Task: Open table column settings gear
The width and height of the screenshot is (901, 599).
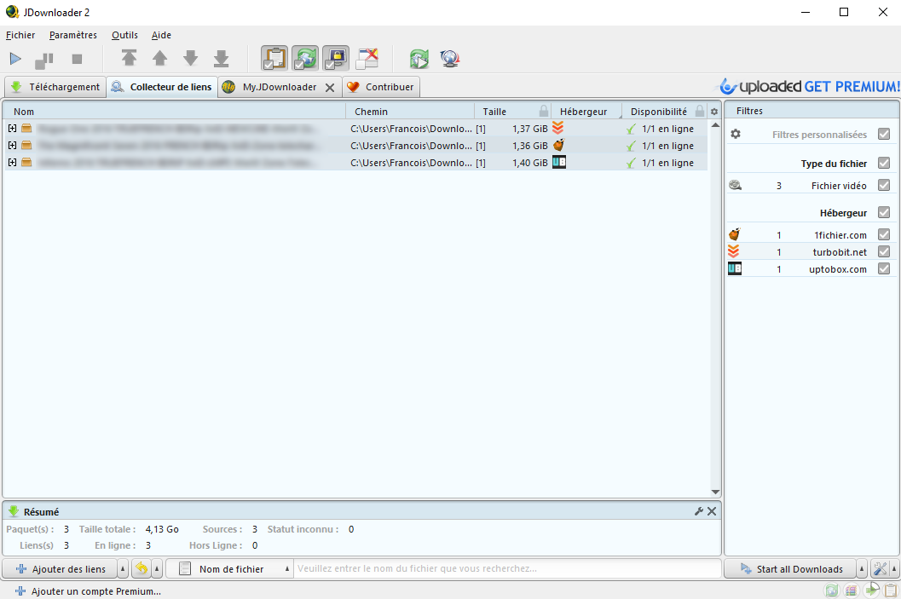Action: click(x=714, y=112)
